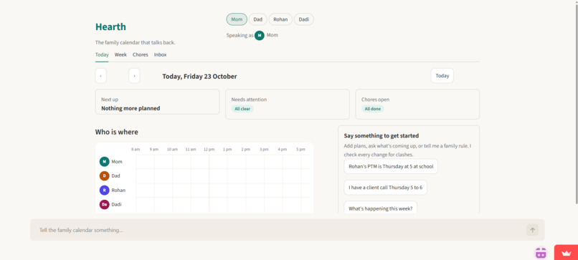Viewport: 578px width, 260px height.
Task: Switch to the Week tab
Action: (x=120, y=54)
